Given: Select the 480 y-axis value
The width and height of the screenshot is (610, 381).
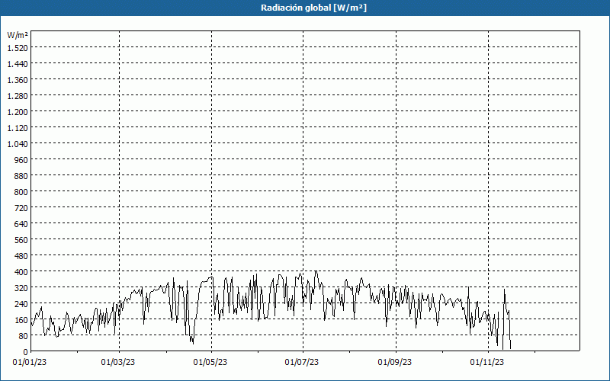Looking at the screenshot, I should click(x=21, y=256).
